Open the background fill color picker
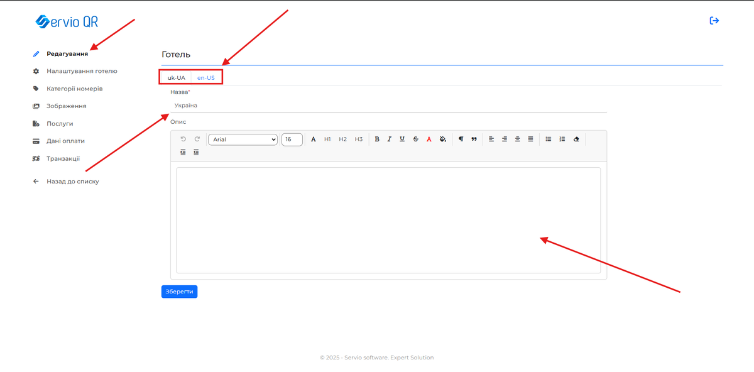 pyautogui.click(x=442, y=139)
